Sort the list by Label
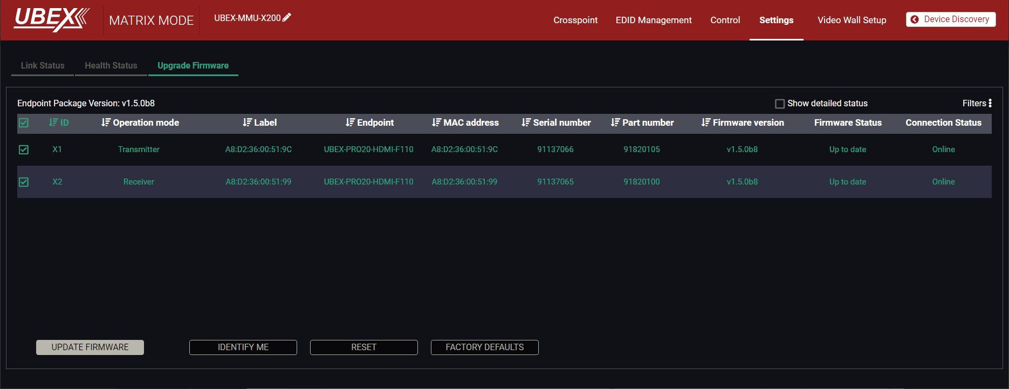This screenshot has height=389, width=1009. [x=259, y=122]
